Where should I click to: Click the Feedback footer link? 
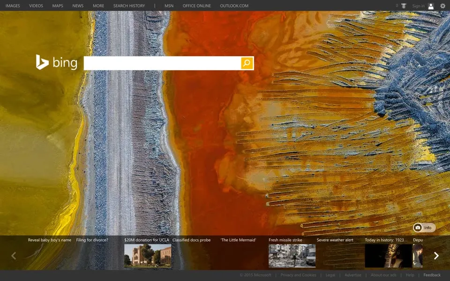pyautogui.click(x=432, y=275)
